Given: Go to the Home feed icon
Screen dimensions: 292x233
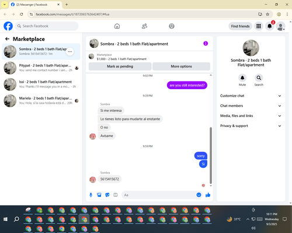Looking at the screenshot, I should (117, 26).
